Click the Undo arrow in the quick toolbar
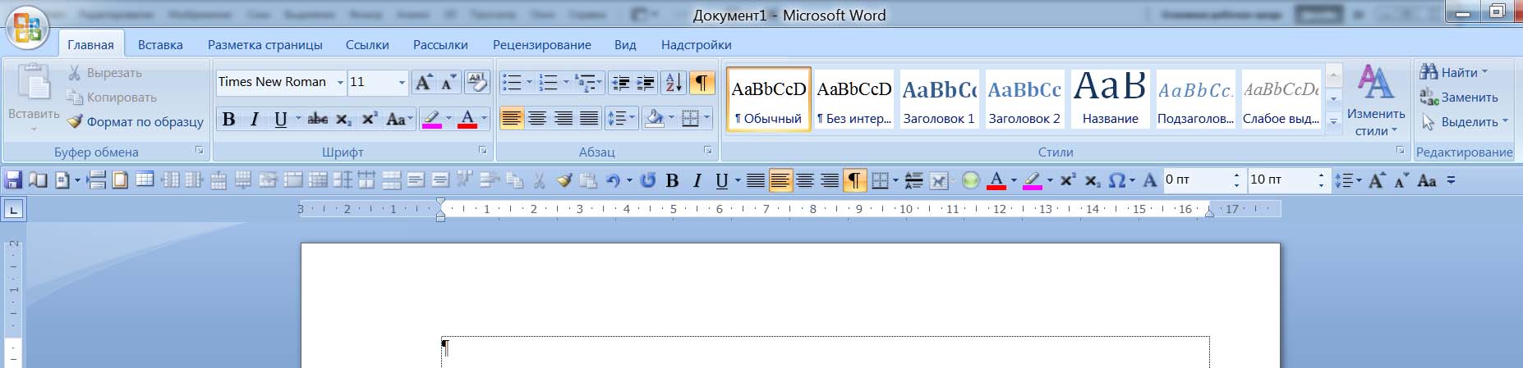1523x368 pixels. [613, 181]
